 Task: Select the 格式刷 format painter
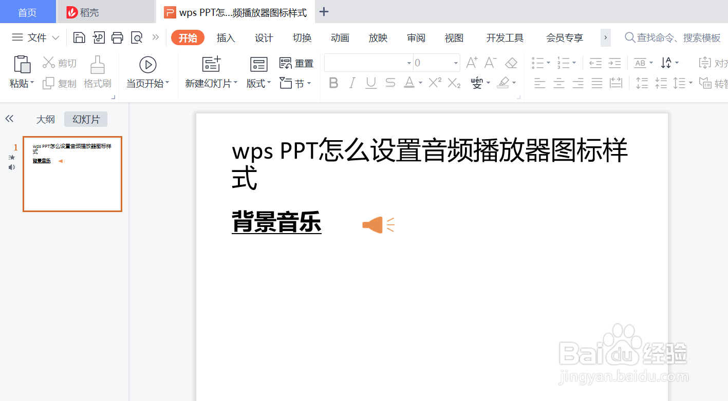click(98, 72)
